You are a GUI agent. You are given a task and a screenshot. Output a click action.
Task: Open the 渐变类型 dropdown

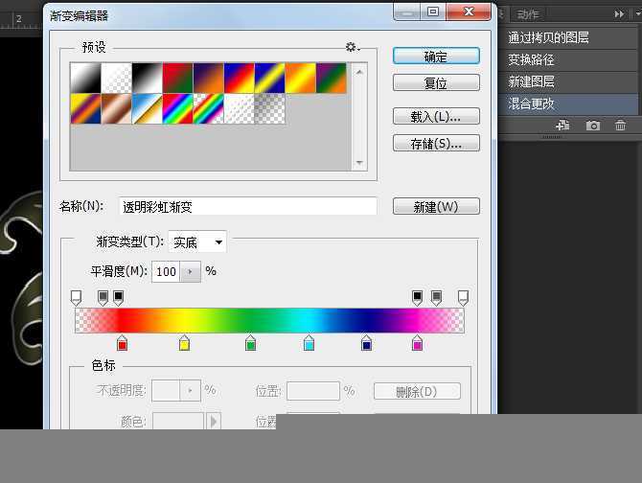[197, 241]
